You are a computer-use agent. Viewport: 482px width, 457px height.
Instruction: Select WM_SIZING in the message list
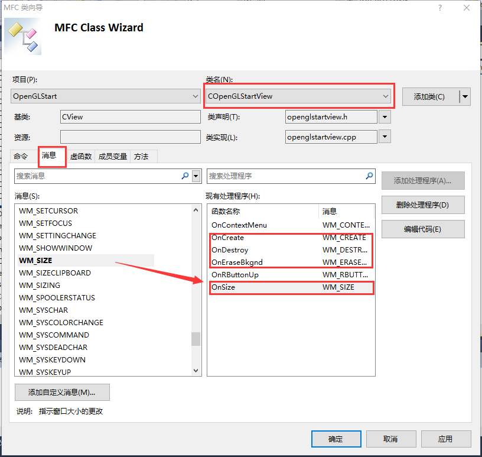point(40,286)
